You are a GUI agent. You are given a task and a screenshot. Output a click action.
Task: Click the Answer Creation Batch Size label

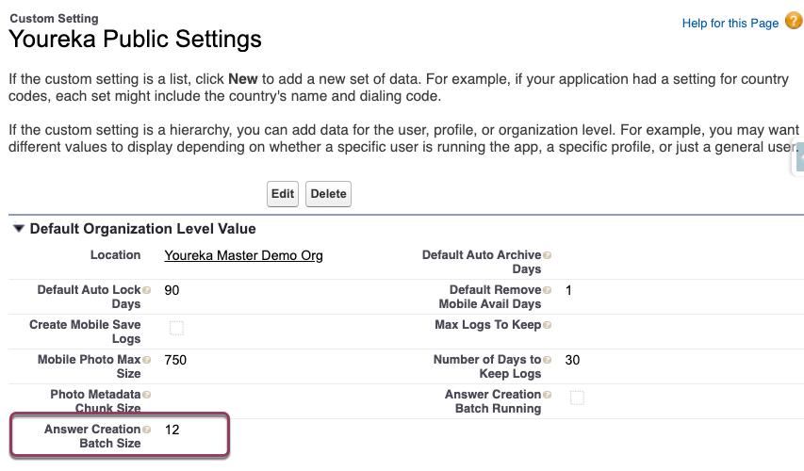click(x=92, y=436)
